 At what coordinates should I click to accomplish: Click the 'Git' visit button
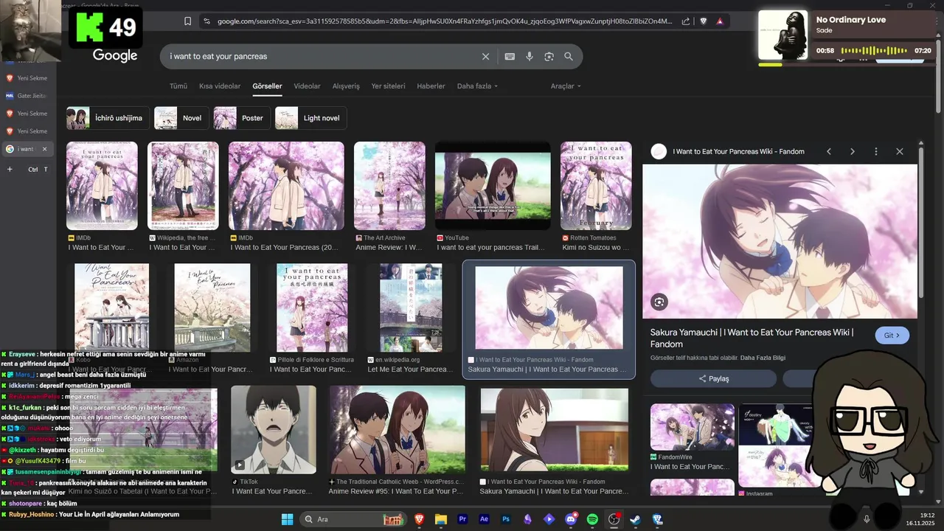pos(892,336)
